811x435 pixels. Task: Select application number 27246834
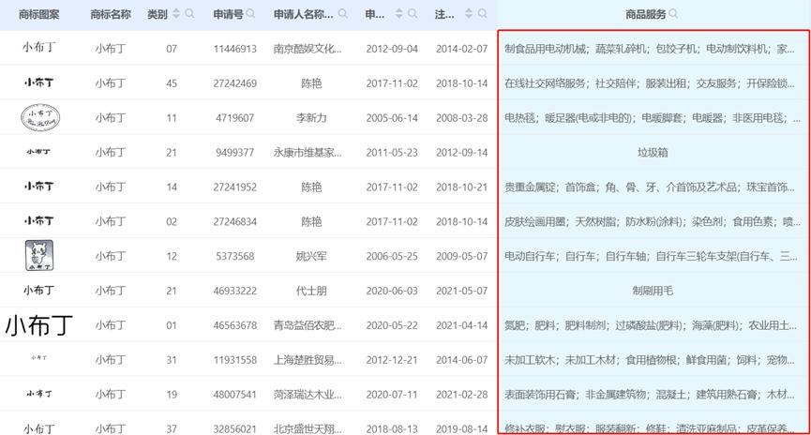tap(234, 222)
